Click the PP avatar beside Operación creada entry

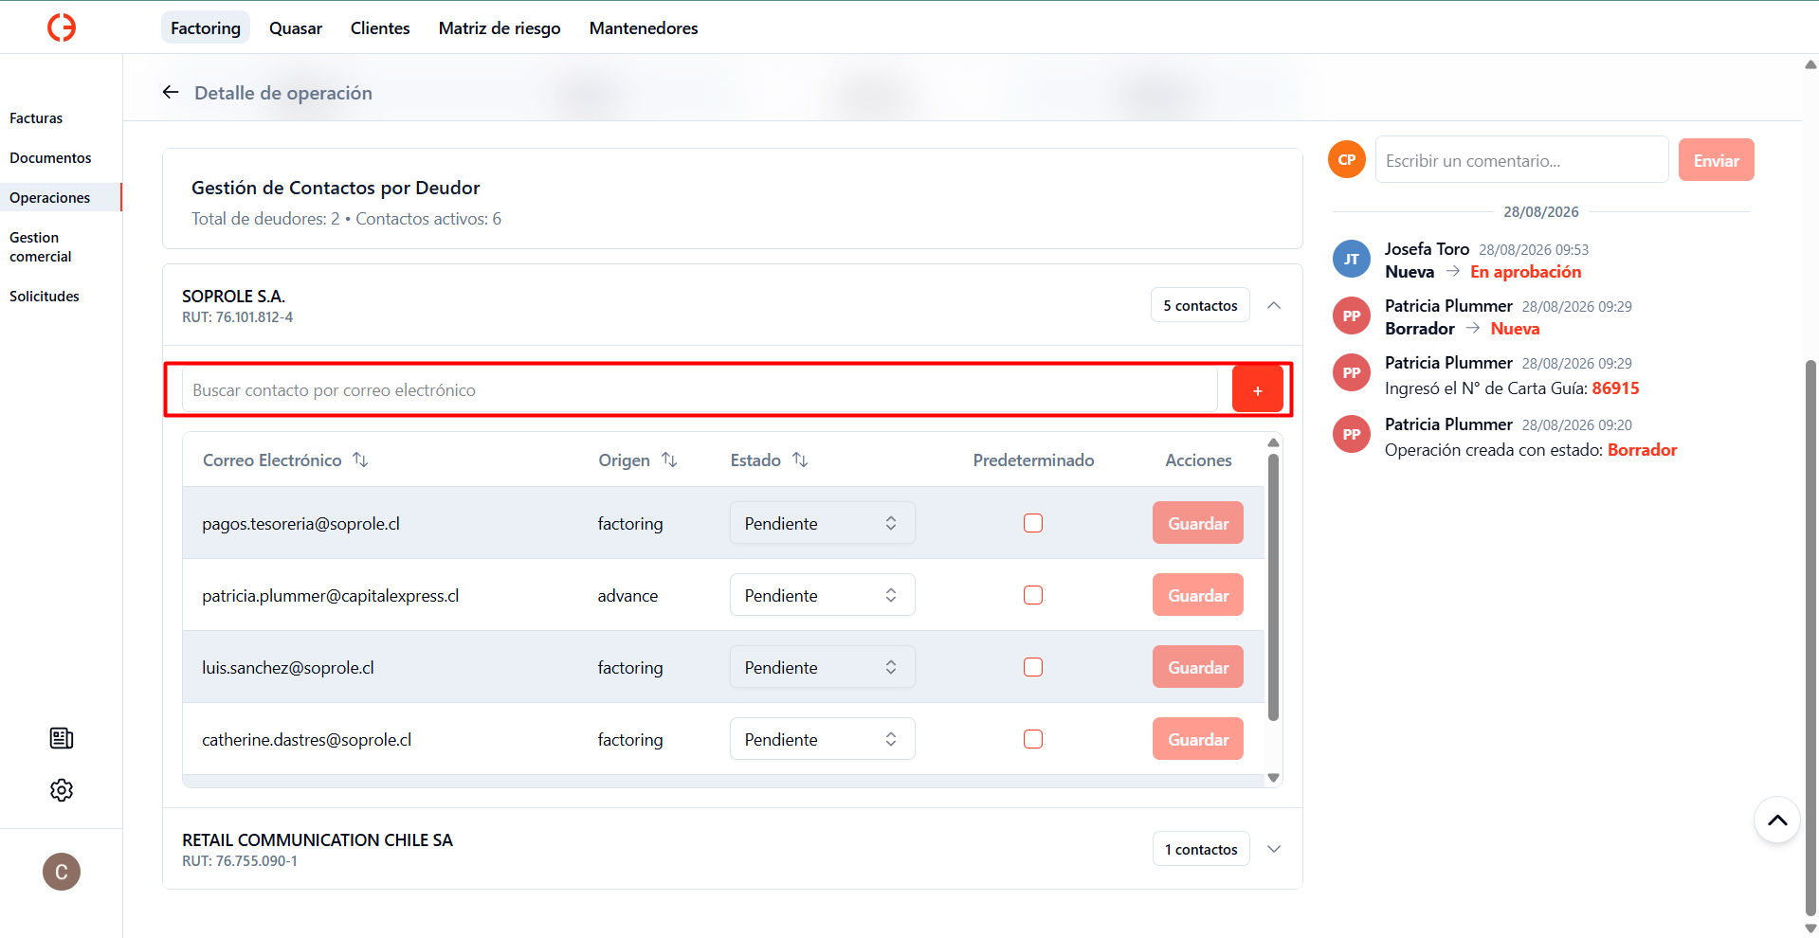(x=1352, y=434)
